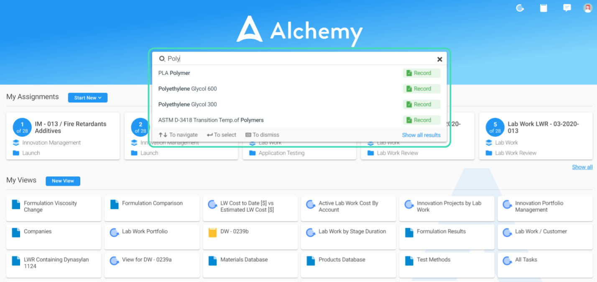
Task: Click the Formulation Results document icon
Action: [409, 232]
